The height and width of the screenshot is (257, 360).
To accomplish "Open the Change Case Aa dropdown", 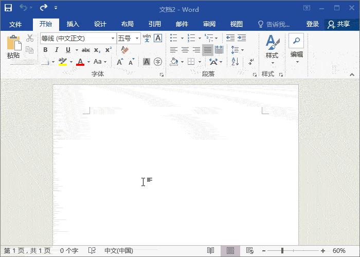I will tap(100, 62).
